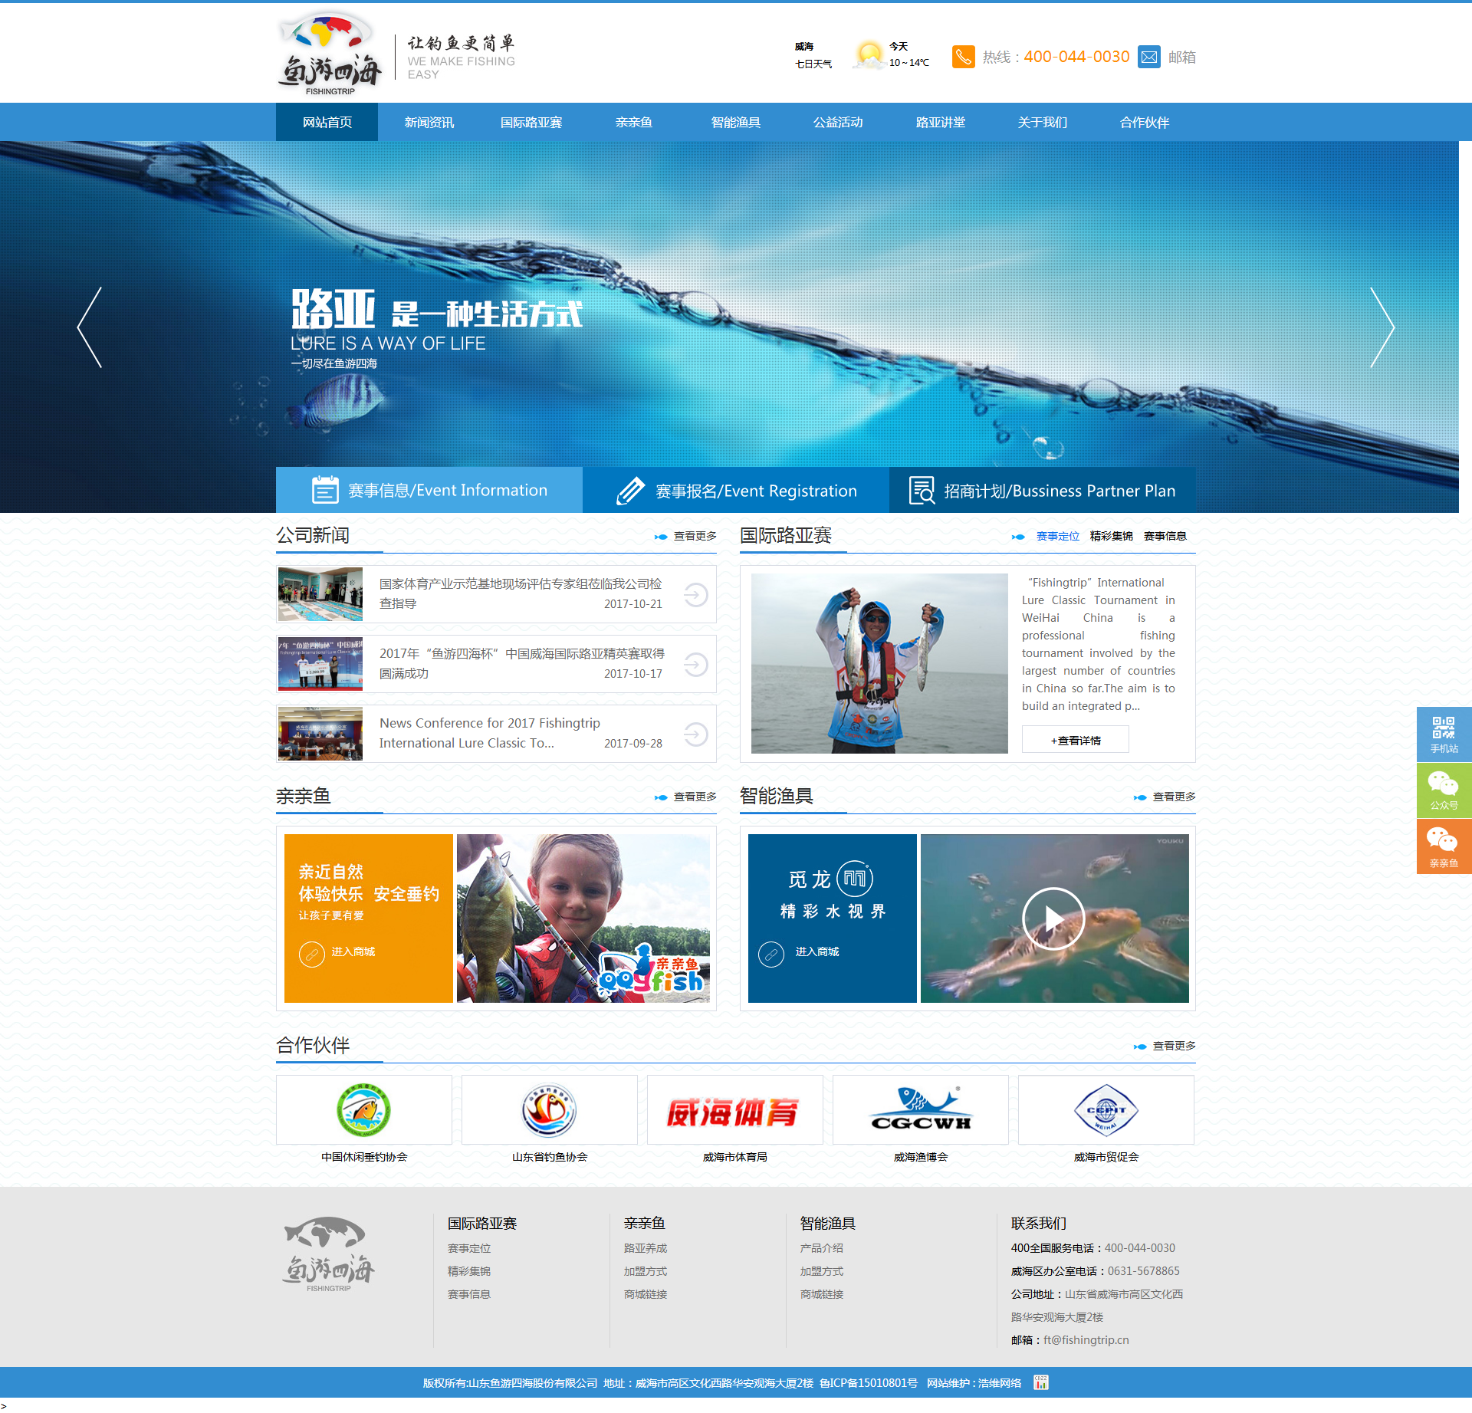Screen dimensions: 1472x1413
Task: Switch to 赛事报名/Event Registration tab
Action: coord(736,491)
